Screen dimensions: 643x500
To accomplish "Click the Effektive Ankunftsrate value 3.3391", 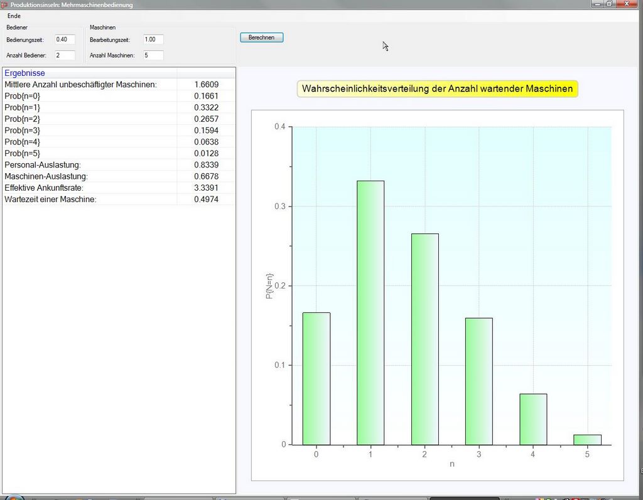I will (x=206, y=188).
